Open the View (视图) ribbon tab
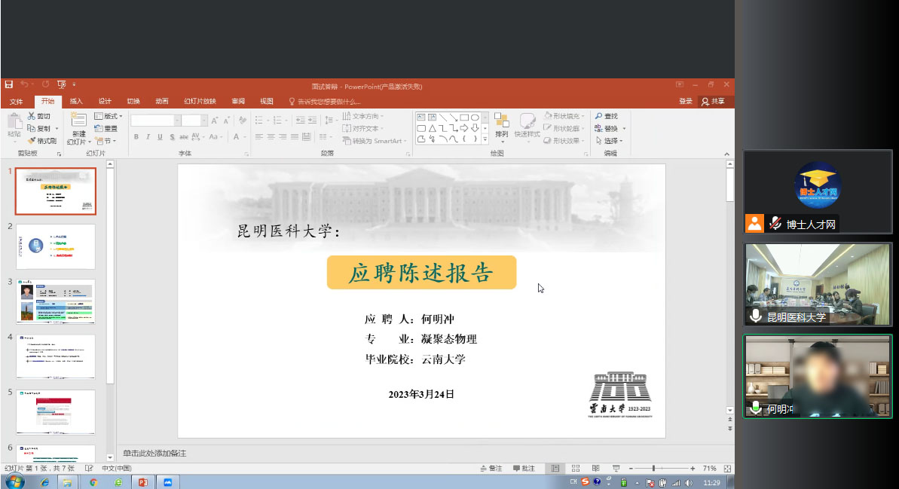899x489 pixels. (x=267, y=102)
